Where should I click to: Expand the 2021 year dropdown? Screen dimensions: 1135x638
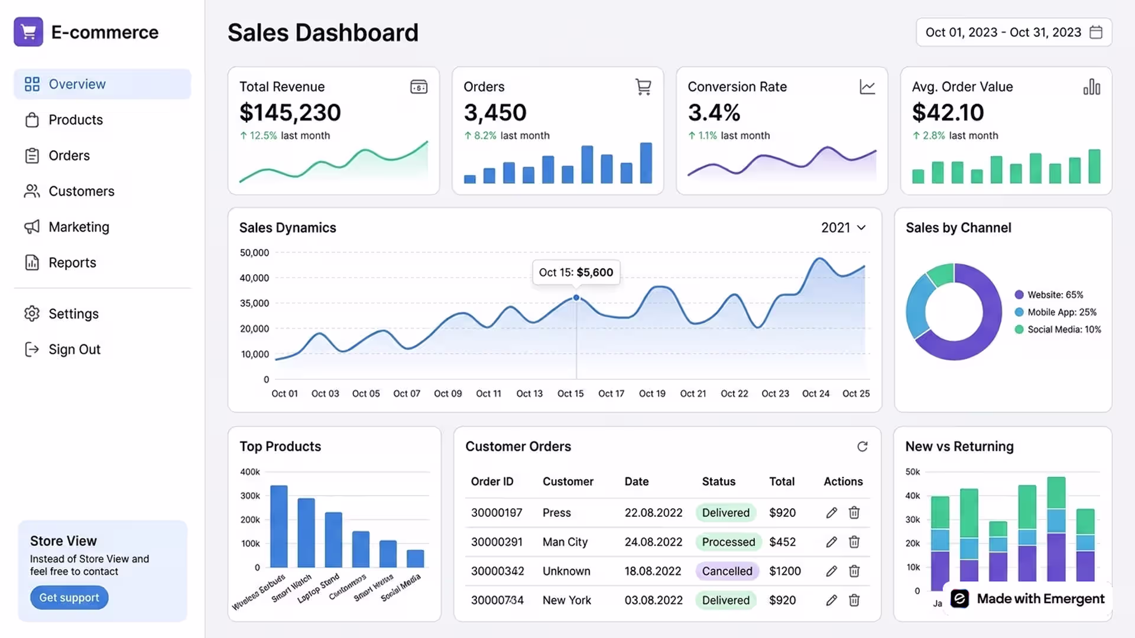[x=844, y=227]
